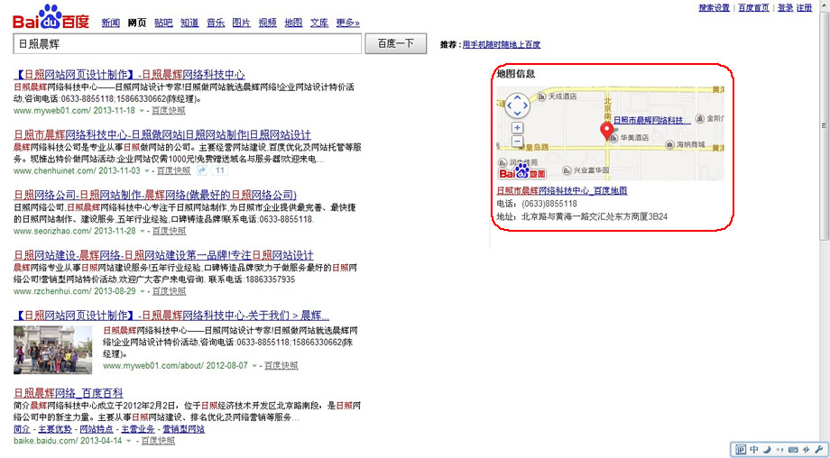Click the 兴业富华园 building icon on map
This screenshot has height=458, width=830.
[567, 170]
